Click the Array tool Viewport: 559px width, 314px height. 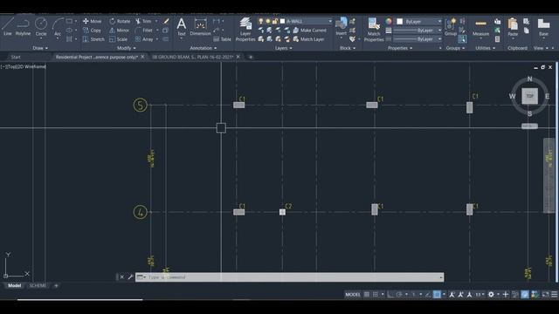pos(144,39)
